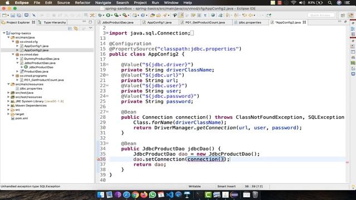Collapse the co.vinod.cfg package
The height and width of the screenshot is (200, 356).
coord(13,42)
